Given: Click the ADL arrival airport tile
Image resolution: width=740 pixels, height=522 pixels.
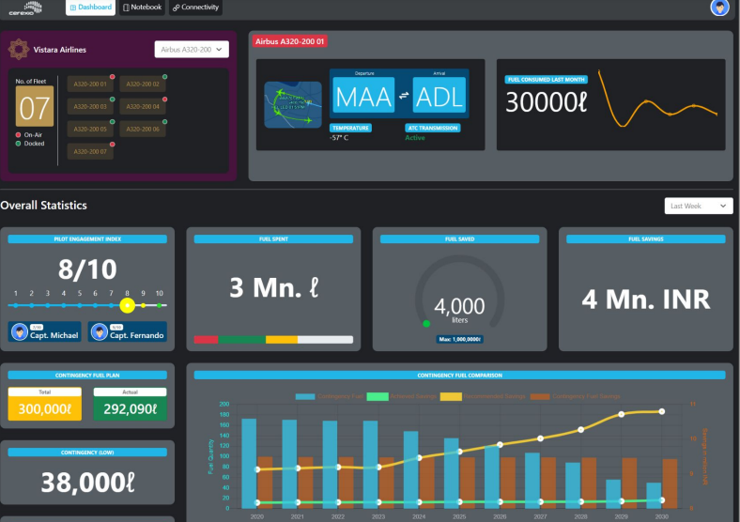Looking at the screenshot, I should point(439,96).
